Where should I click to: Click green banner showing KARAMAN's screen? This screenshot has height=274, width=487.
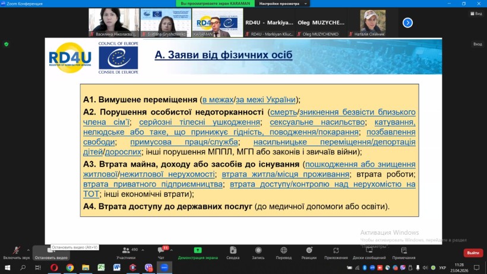[x=215, y=4]
